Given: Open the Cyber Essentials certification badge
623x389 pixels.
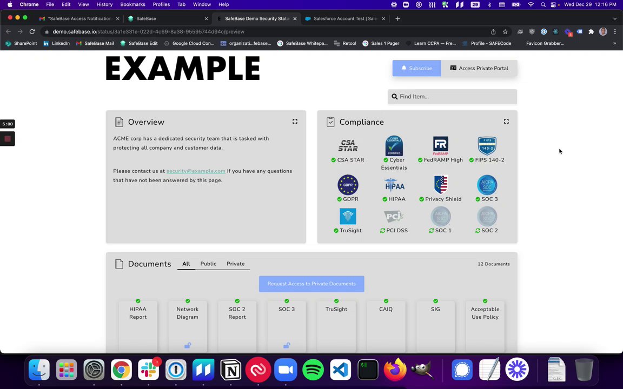Looking at the screenshot, I should click(394, 146).
